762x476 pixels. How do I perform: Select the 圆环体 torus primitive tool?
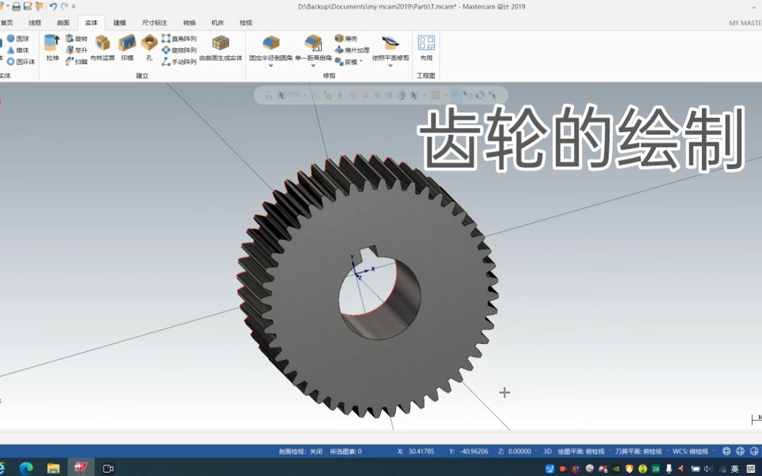(21, 62)
